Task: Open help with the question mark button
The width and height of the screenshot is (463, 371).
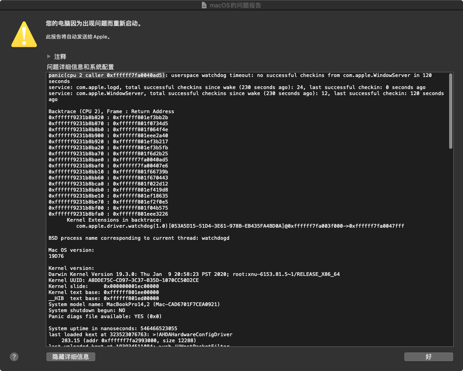Action: click(14, 357)
